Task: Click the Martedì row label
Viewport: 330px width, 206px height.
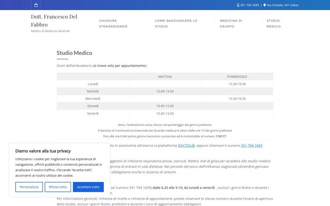Action: pos(93,91)
